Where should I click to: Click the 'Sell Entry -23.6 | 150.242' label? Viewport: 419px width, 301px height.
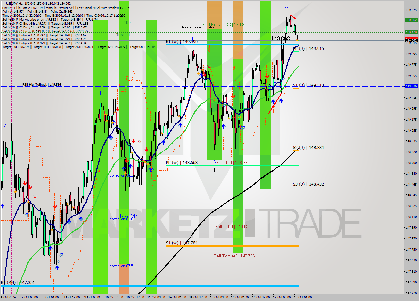point(226,25)
